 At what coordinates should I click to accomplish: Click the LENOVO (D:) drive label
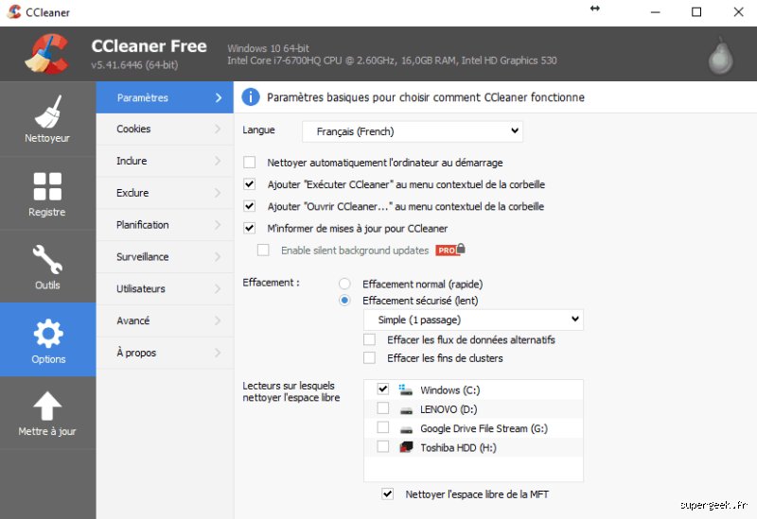[x=449, y=409]
